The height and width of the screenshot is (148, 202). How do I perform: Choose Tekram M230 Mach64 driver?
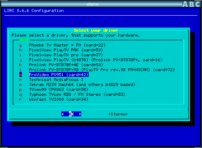tap(82, 85)
